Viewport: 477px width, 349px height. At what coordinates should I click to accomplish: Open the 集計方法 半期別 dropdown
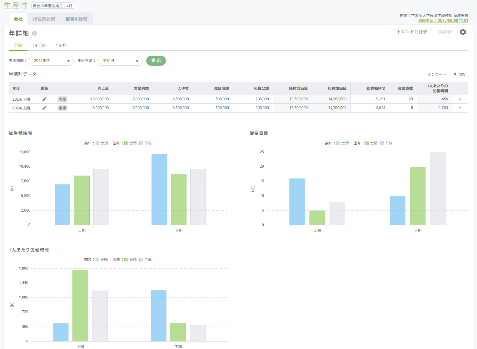120,61
